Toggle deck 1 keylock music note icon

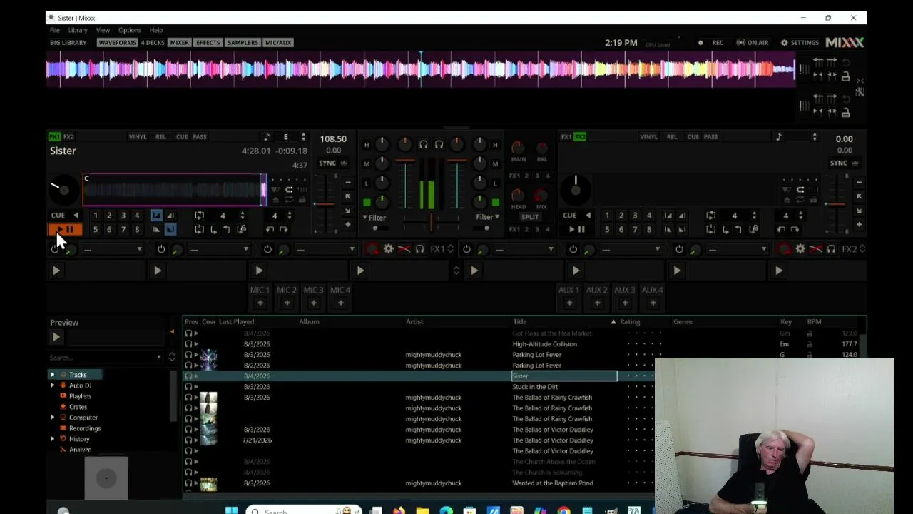pyautogui.click(x=267, y=137)
